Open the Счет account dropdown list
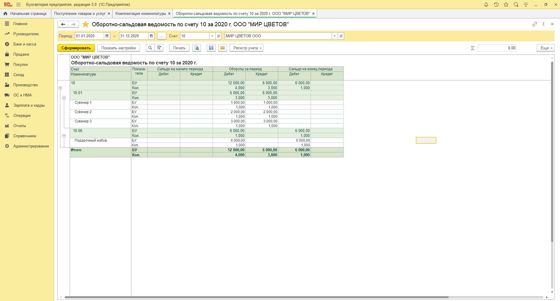Viewport: 560px width, 301px height. coord(212,36)
